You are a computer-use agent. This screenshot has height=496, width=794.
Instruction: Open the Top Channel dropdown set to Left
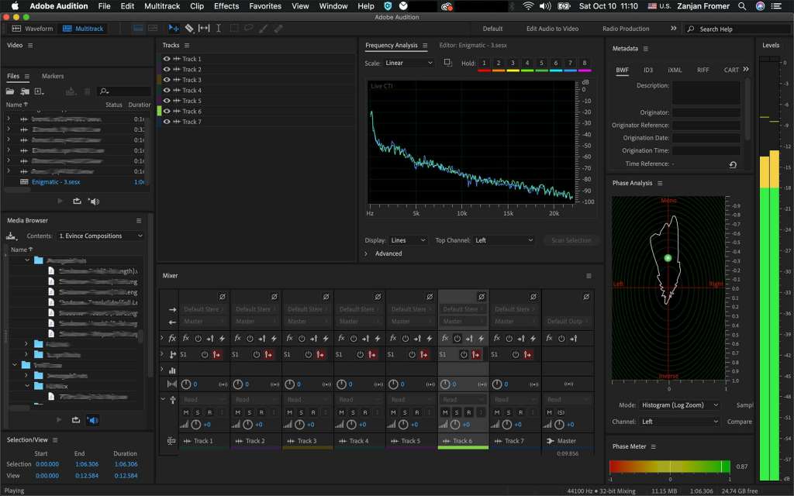tap(504, 240)
